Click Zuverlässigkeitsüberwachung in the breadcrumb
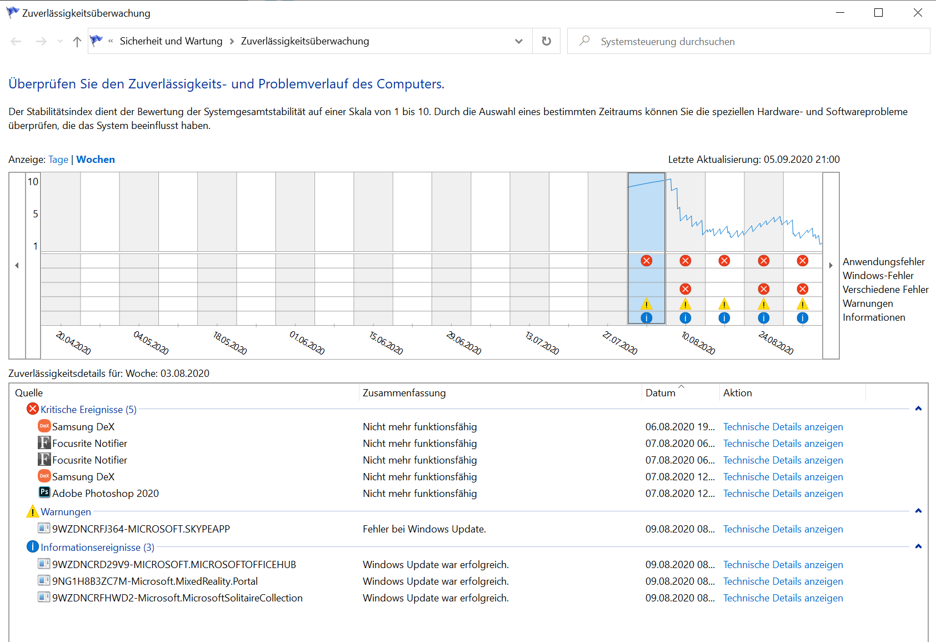 [x=305, y=41]
